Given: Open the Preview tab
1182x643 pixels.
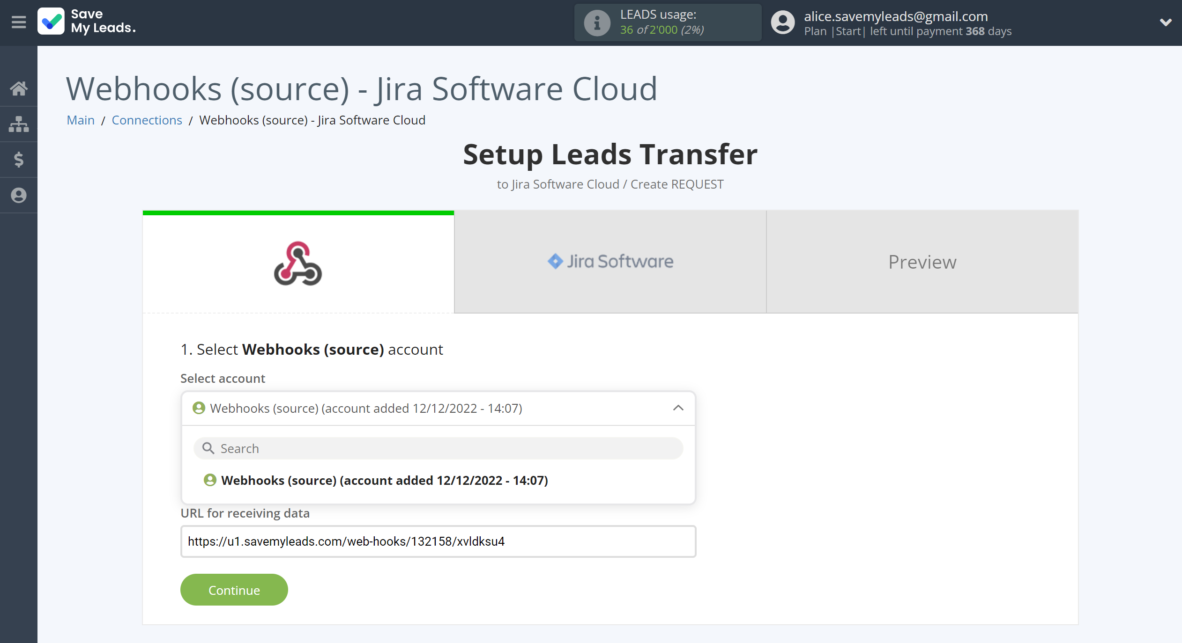Looking at the screenshot, I should point(922,262).
